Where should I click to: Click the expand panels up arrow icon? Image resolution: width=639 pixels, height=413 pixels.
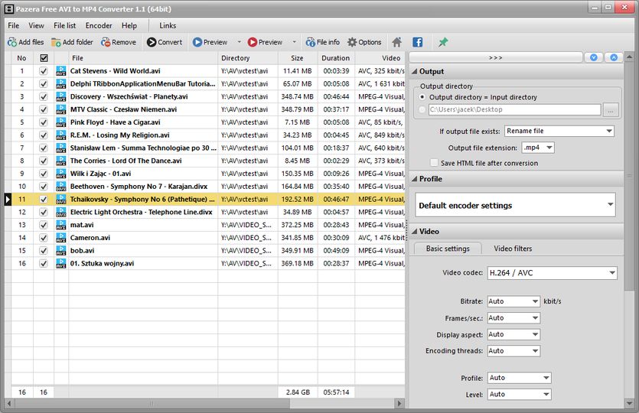pyautogui.click(x=614, y=58)
